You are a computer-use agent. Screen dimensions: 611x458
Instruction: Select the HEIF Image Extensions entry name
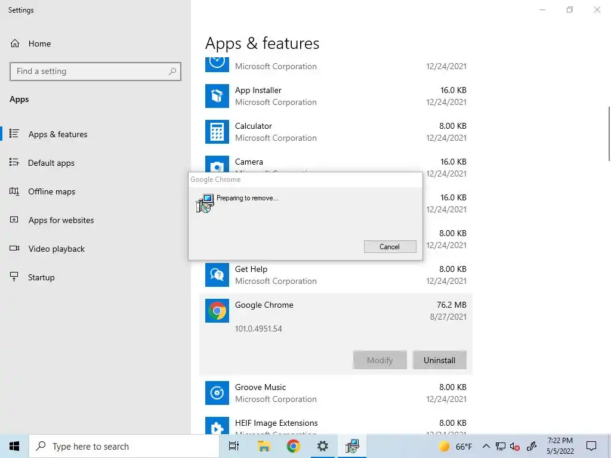coord(276,423)
